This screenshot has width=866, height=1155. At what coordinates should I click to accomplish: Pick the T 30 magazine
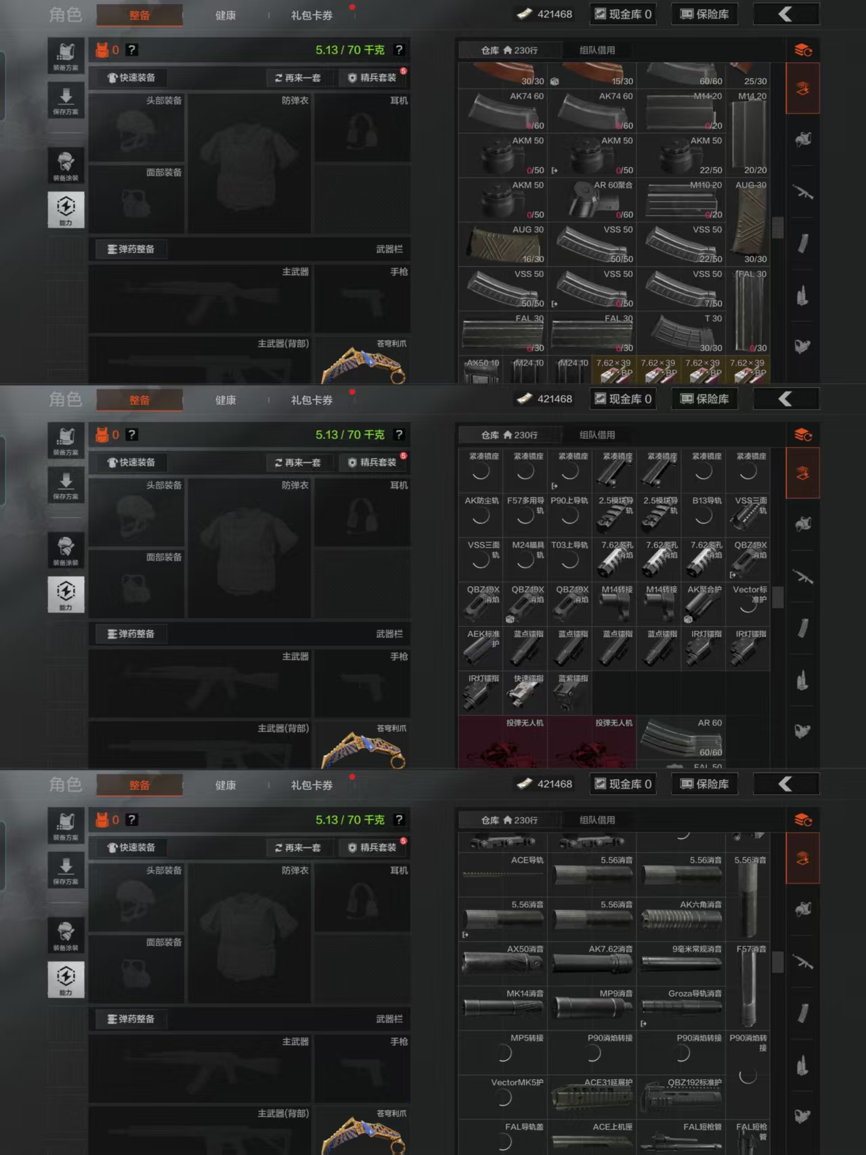[681, 333]
